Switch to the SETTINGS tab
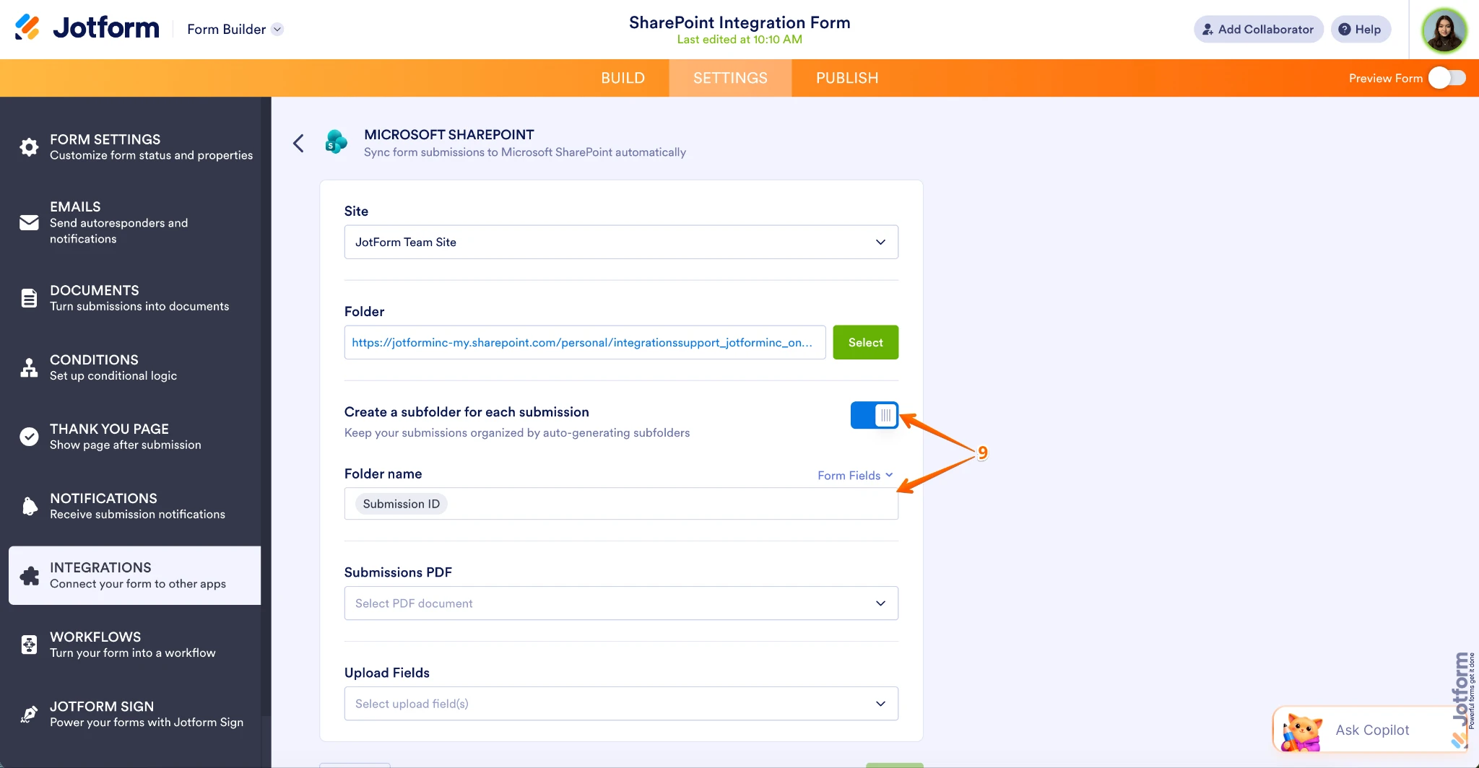 click(x=730, y=78)
